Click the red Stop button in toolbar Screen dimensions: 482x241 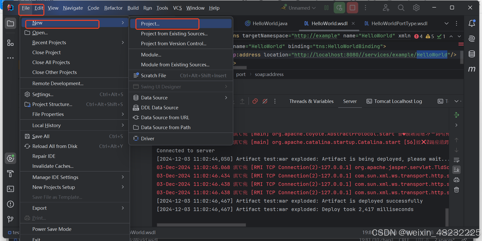point(352,8)
